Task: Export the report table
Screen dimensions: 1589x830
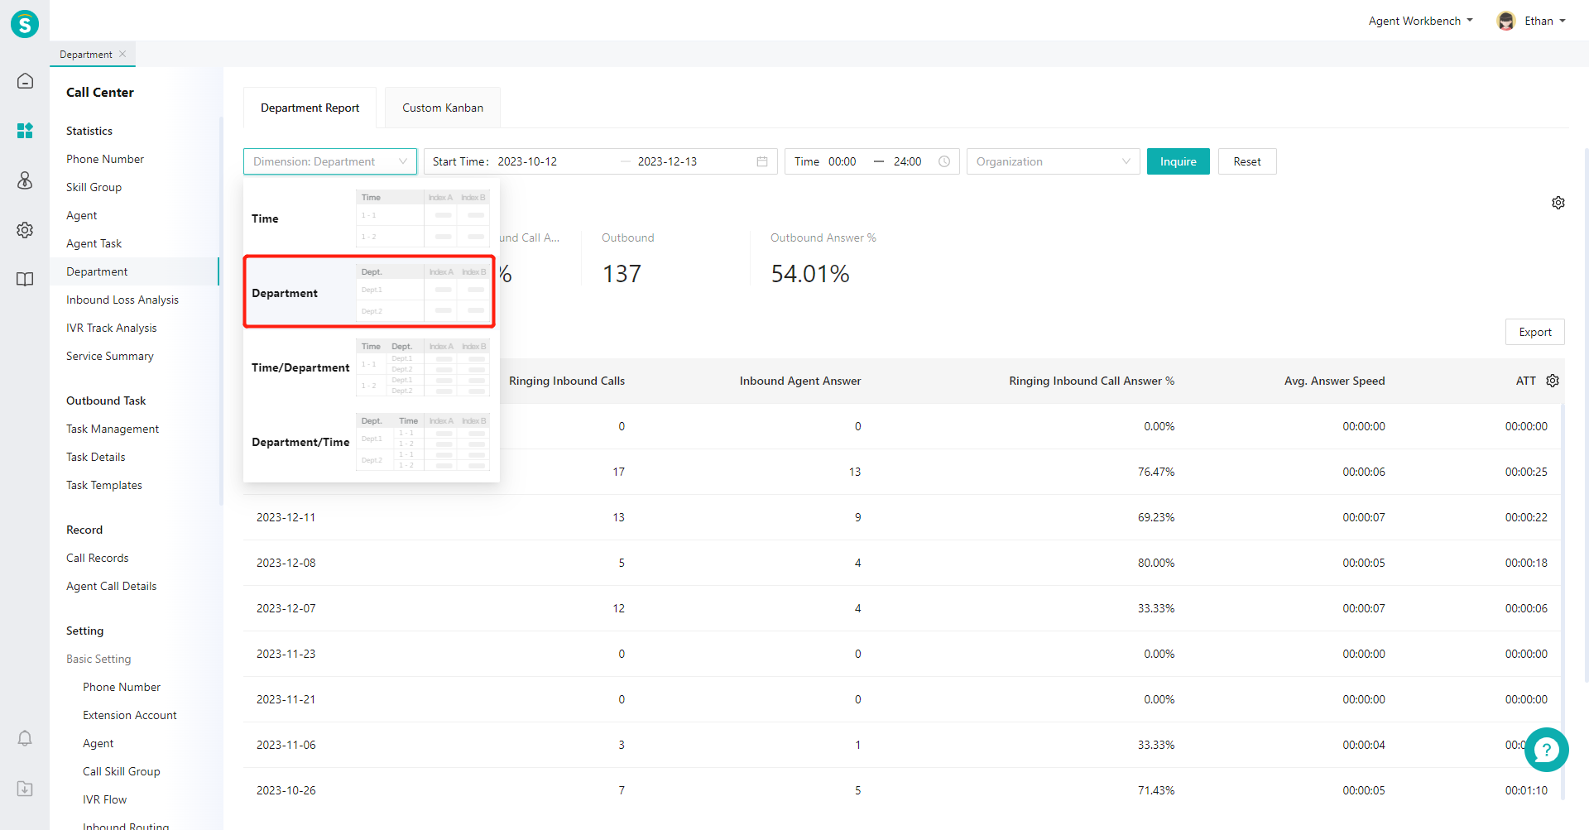Action: tap(1534, 332)
